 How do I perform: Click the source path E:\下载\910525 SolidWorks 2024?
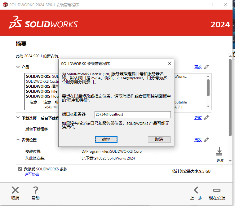[108, 158]
